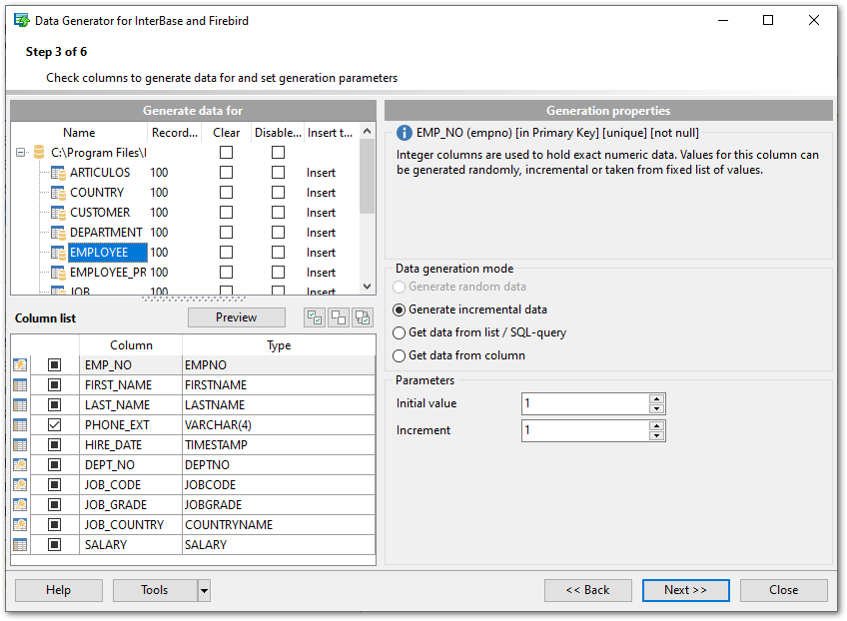Increase the Increment spinner
This screenshot has width=847, height=621.
pos(657,426)
